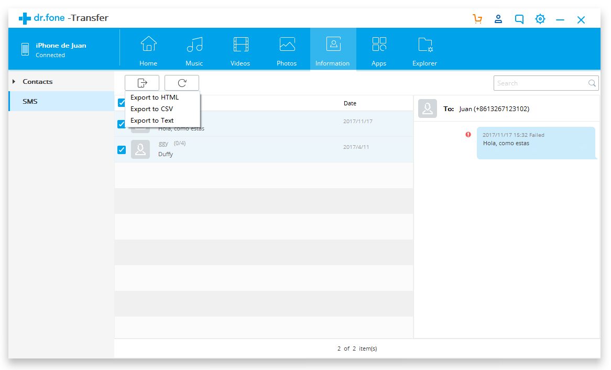Viewport: 611px width, 370px height.
Task: Toggle the select-all checkbox in header
Action: pyautogui.click(x=121, y=103)
